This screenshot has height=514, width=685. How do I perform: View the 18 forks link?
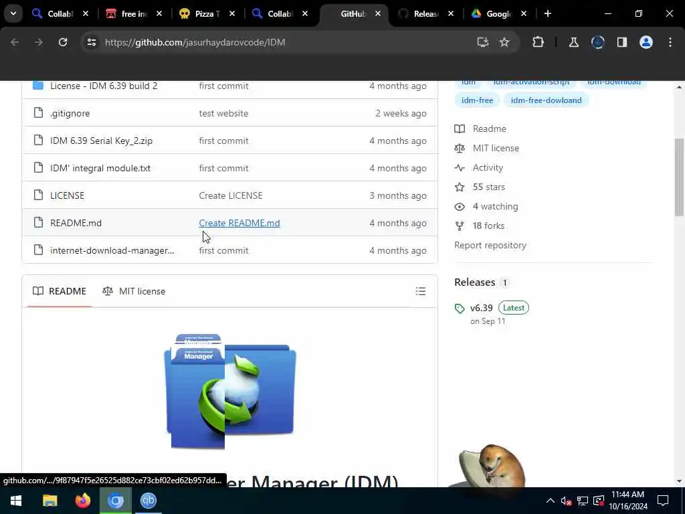(488, 226)
